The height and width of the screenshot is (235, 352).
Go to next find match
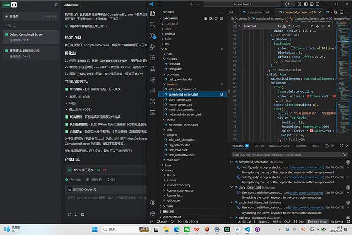(317, 26)
